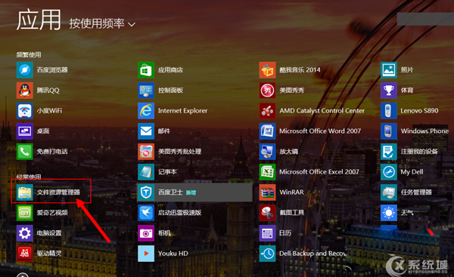Open Dell Backup and Recovery app
Screen dimensions: 454x277
point(303,254)
